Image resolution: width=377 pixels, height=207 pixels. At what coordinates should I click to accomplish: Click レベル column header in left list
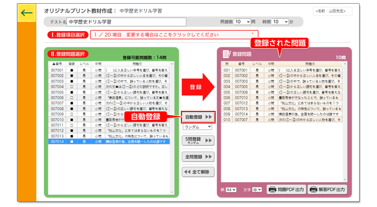pos(84,64)
